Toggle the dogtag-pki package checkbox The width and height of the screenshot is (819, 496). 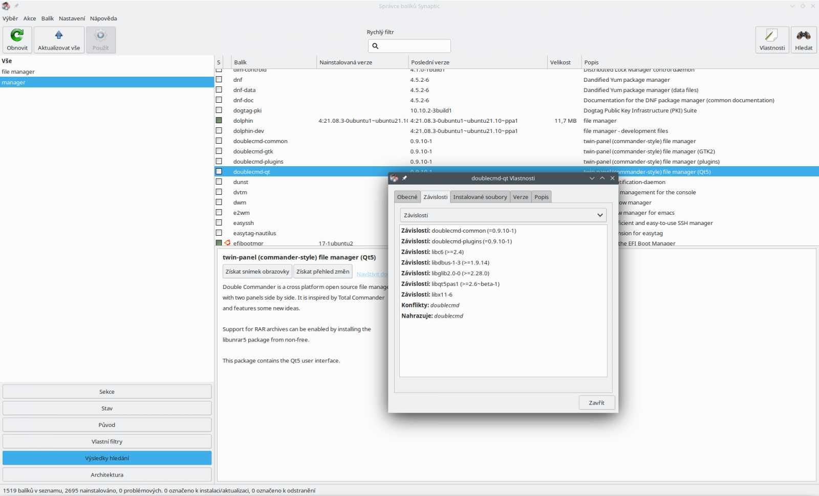tap(219, 110)
